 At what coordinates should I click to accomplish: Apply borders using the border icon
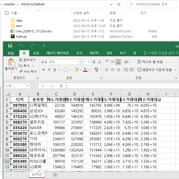pos(65,70)
